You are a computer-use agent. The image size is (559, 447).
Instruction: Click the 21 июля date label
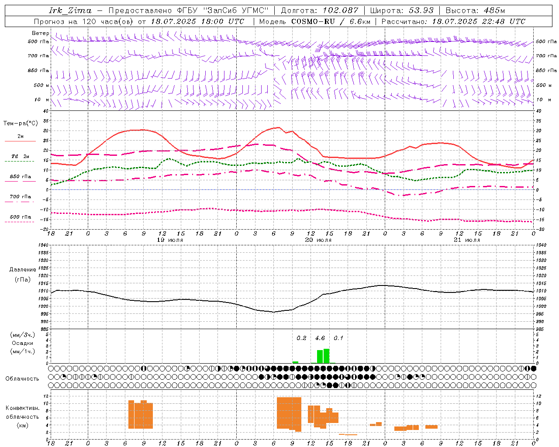click(467, 240)
